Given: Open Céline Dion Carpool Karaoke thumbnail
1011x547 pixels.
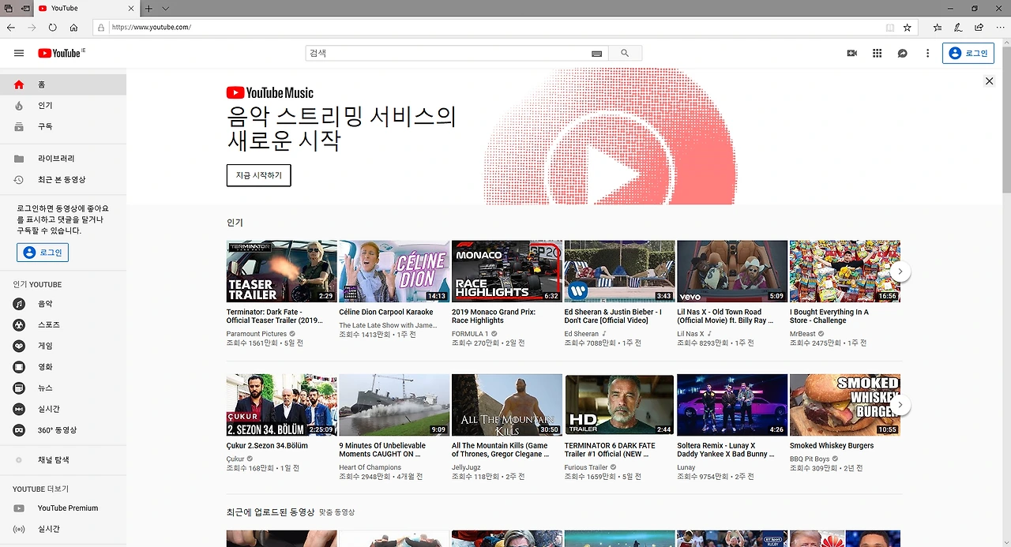Looking at the screenshot, I should tap(394, 271).
